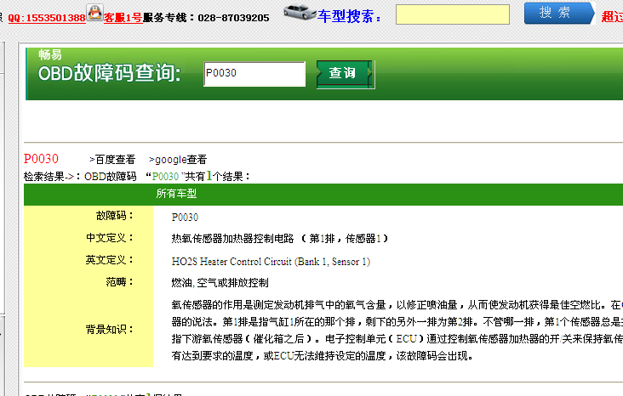This screenshot has height=396, width=623.
Task: Select the 故障码 value P0030
Action: (185, 217)
